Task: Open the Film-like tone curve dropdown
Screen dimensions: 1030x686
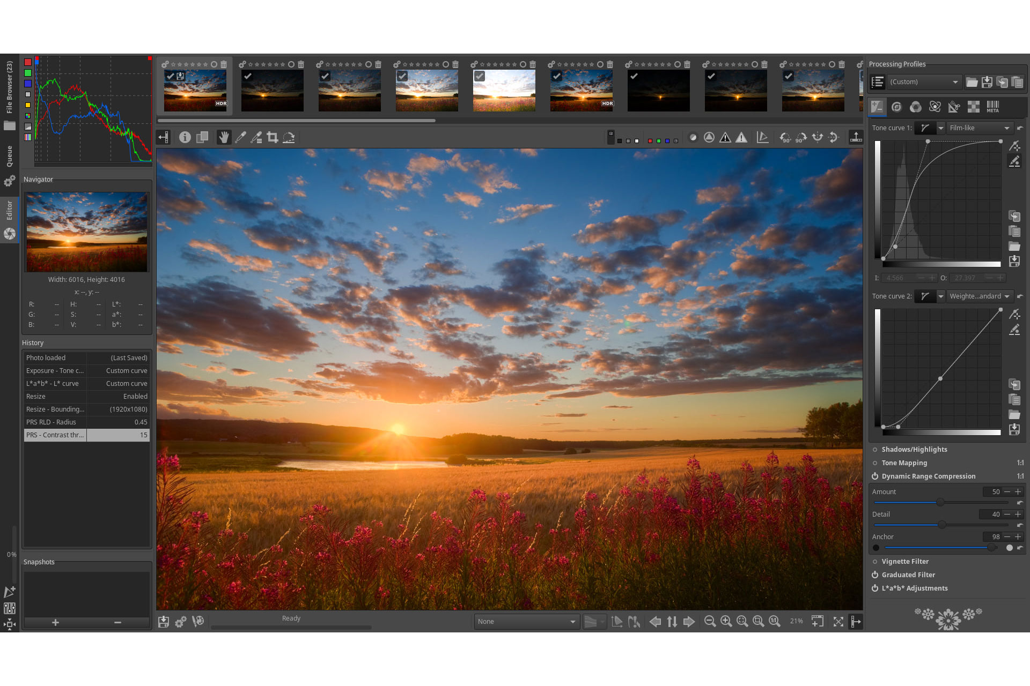Action: (979, 128)
